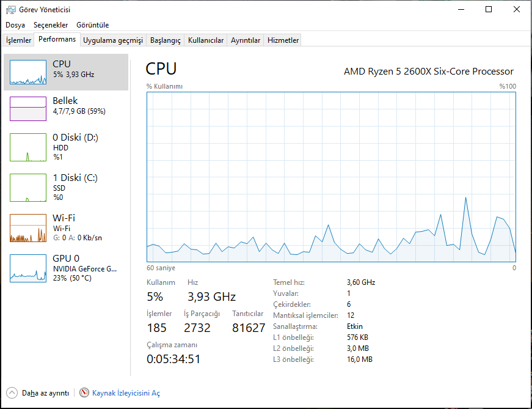Open the Dosya menu
532x409 pixels.
click(x=15, y=25)
